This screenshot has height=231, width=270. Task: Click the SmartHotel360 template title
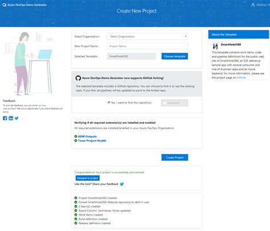[x=231, y=44]
